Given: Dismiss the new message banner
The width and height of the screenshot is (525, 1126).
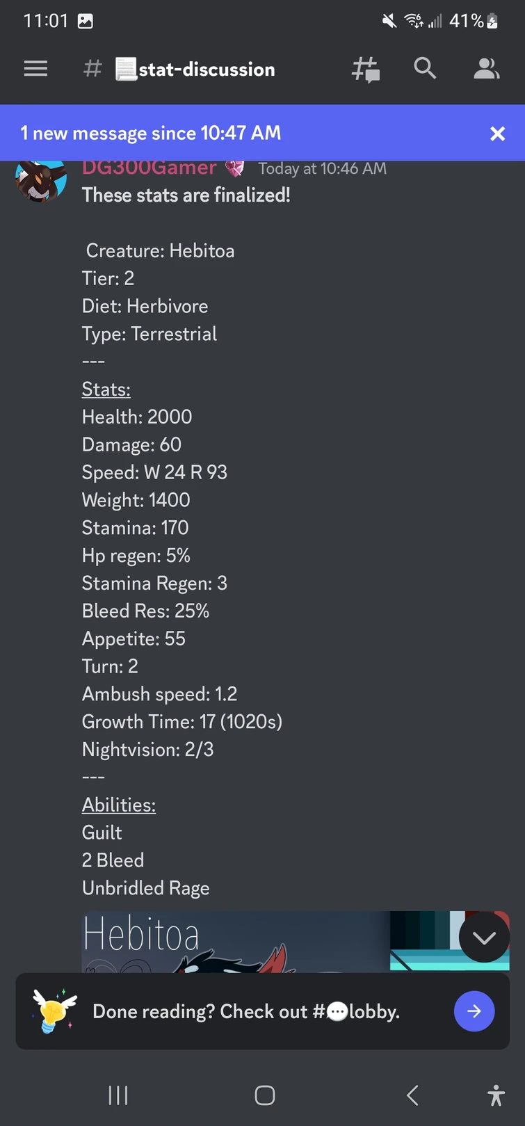Looking at the screenshot, I should pyautogui.click(x=497, y=134).
